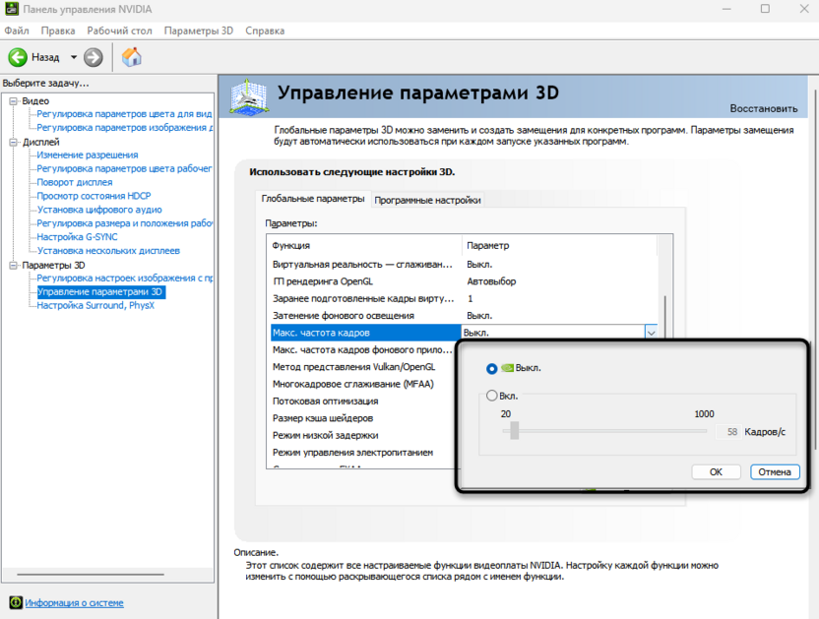The width and height of the screenshot is (819, 619).
Task: Click the Forward arrow icon
Action: point(94,57)
